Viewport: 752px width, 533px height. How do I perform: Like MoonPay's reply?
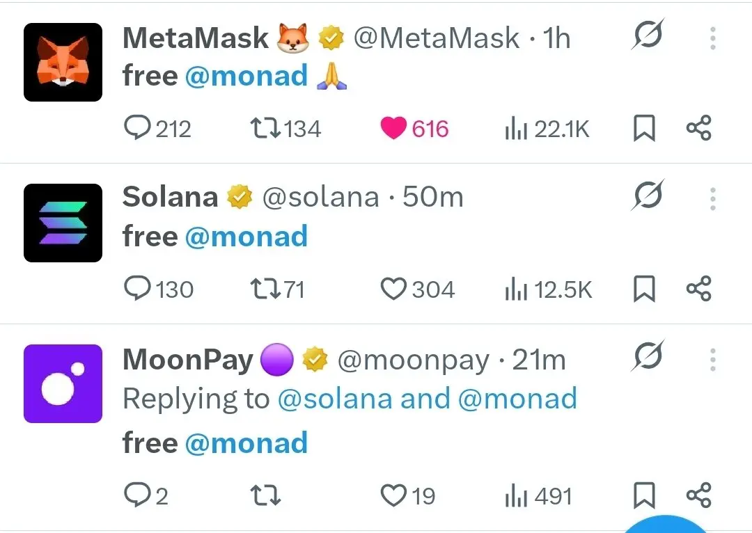coord(393,495)
